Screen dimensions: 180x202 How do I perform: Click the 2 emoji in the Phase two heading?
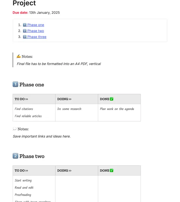click(x=15, y=156)
